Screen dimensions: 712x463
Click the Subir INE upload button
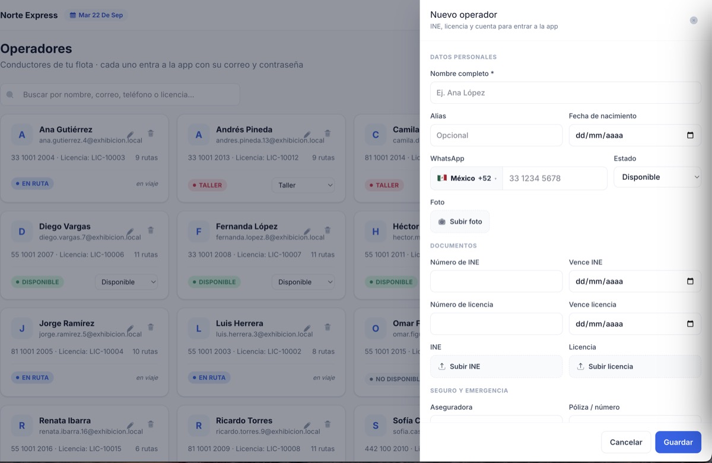point(496,366)
